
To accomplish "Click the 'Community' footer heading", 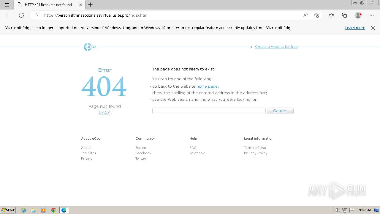I will pos(145,139).
